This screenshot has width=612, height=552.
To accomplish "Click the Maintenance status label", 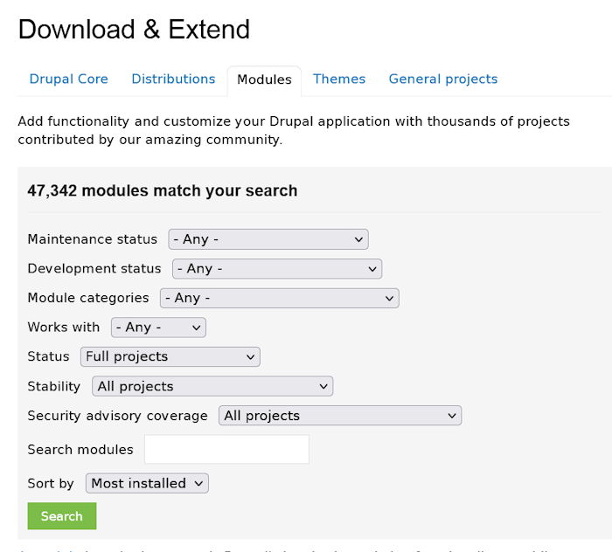I will coord(93,239).
